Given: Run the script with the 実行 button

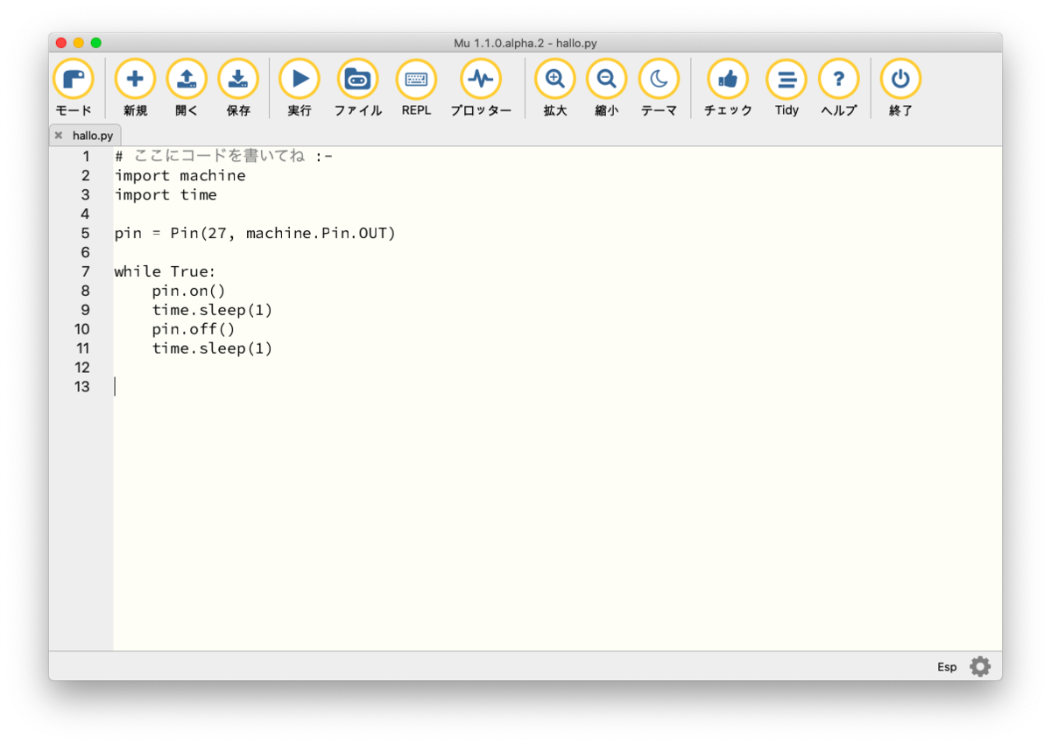Looking at the screenshot, I should click(300, 88).
